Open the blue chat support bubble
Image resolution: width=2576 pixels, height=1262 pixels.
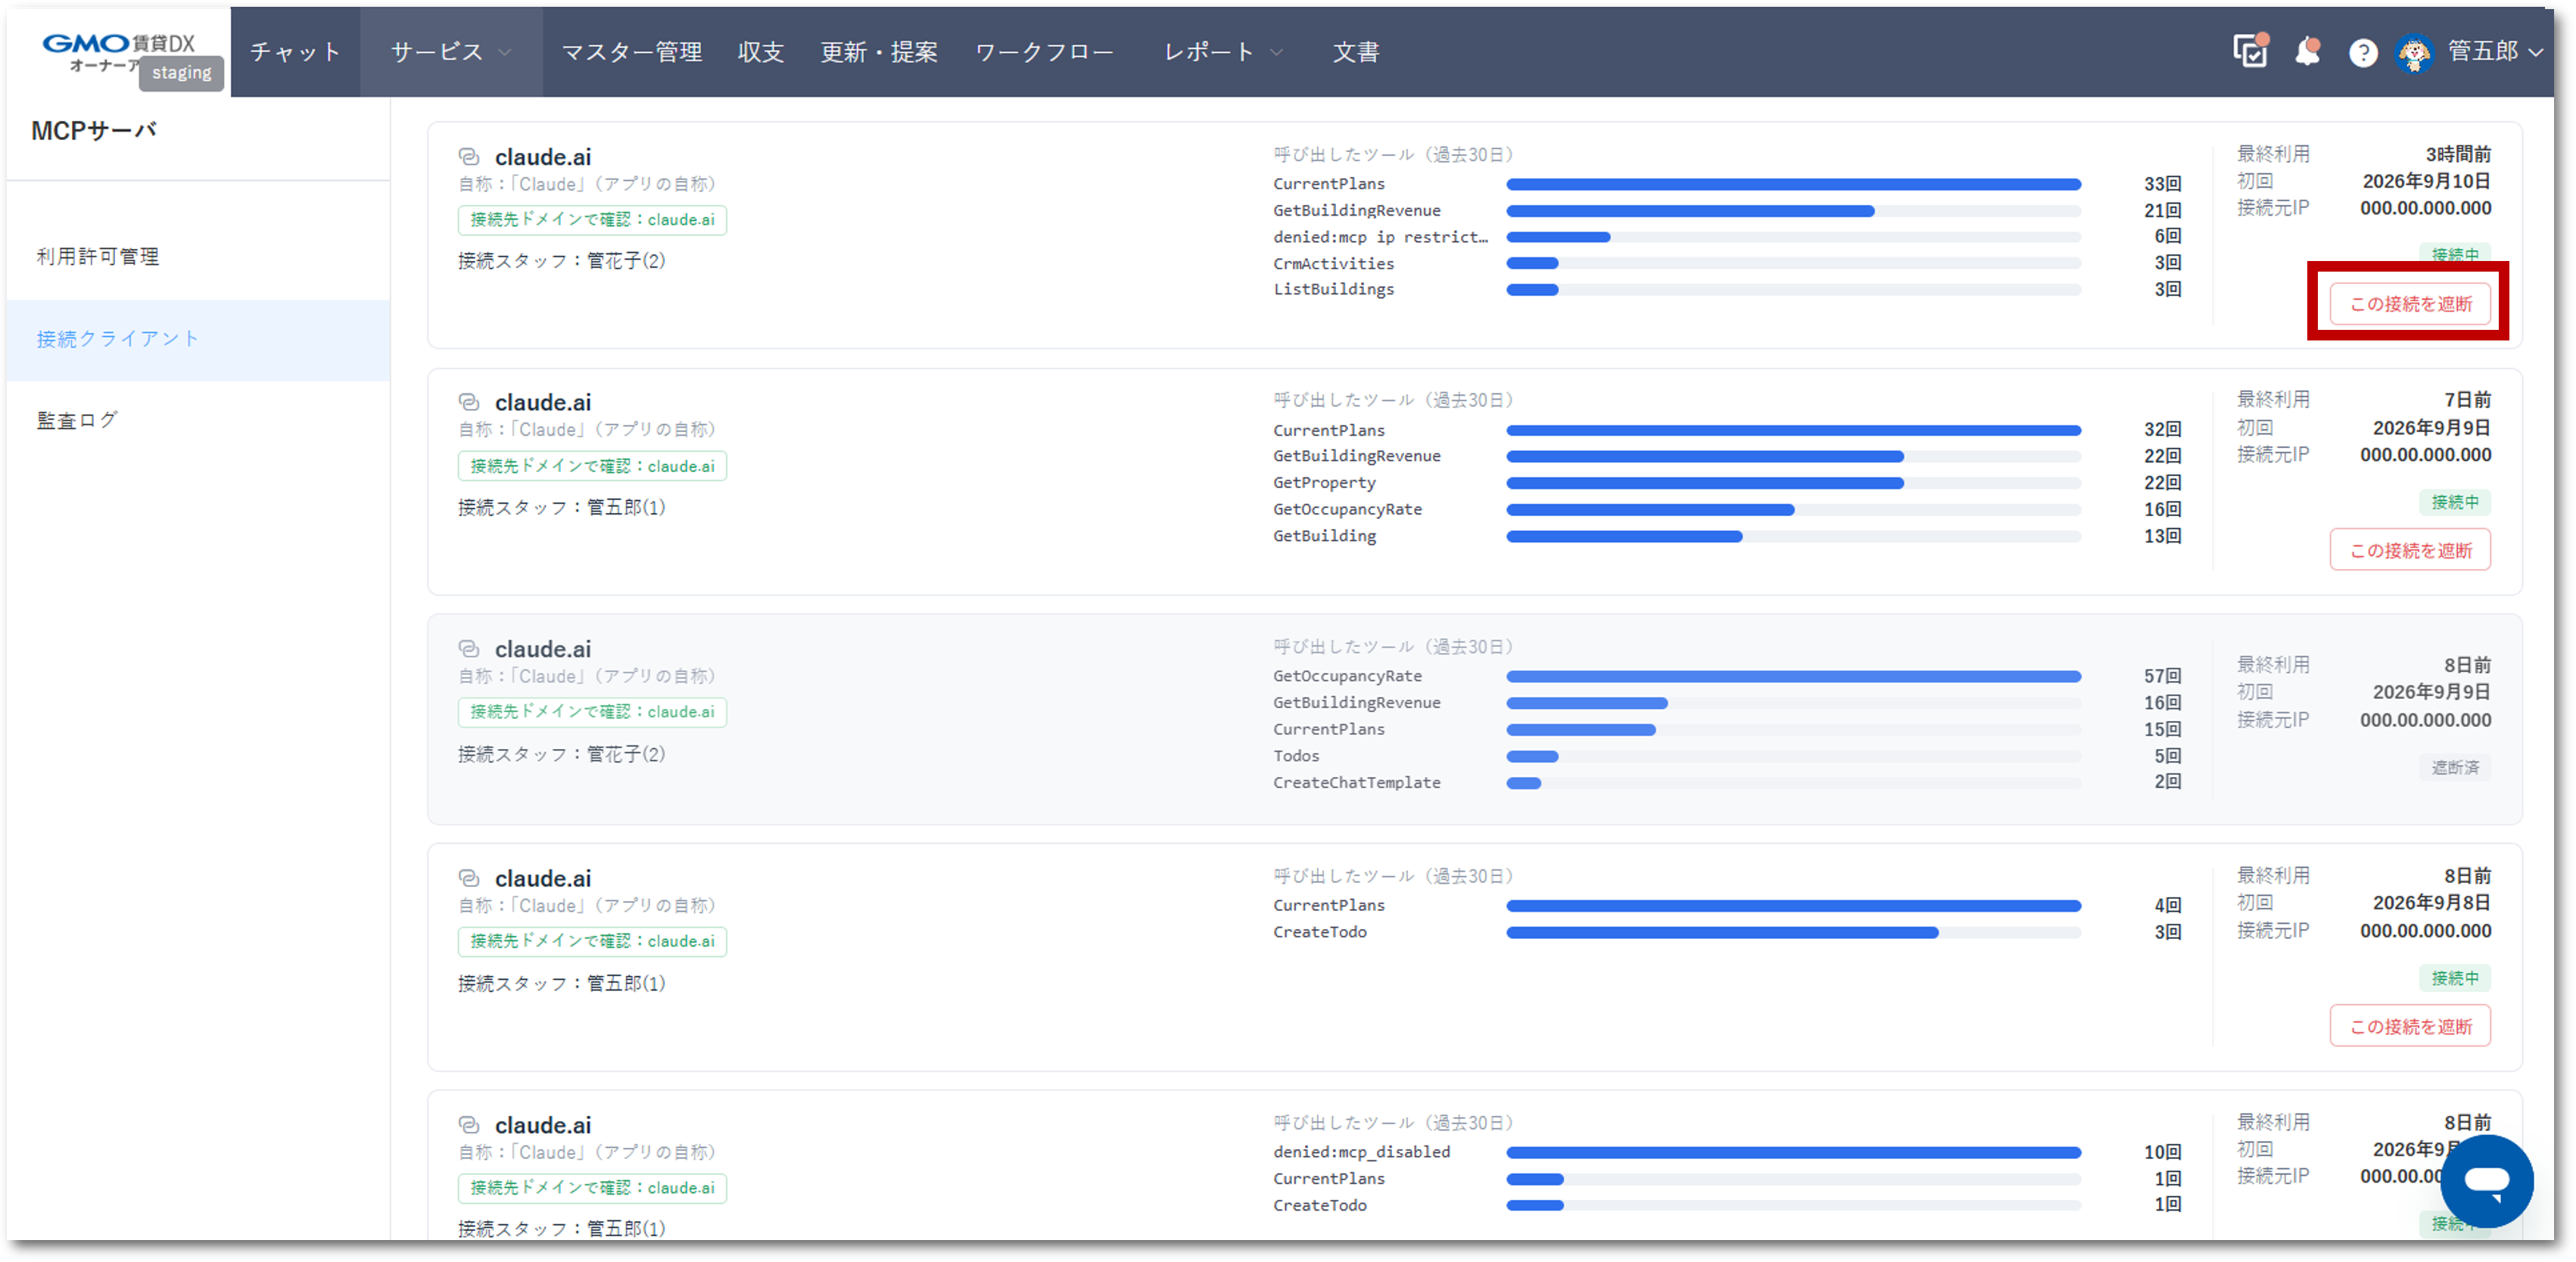coord(2486,1180)
